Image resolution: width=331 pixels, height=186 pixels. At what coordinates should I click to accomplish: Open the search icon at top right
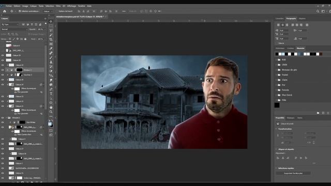click(x=318, y=11)
